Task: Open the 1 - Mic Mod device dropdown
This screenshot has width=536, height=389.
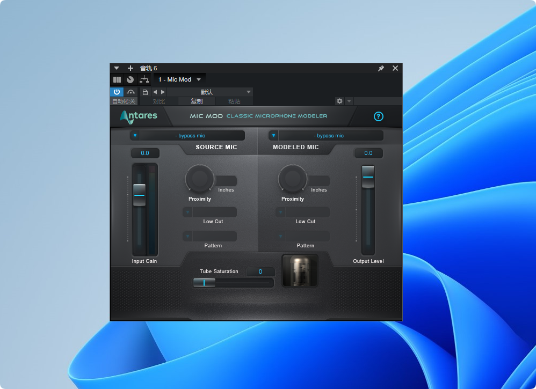Action: [x=179, y=79]
